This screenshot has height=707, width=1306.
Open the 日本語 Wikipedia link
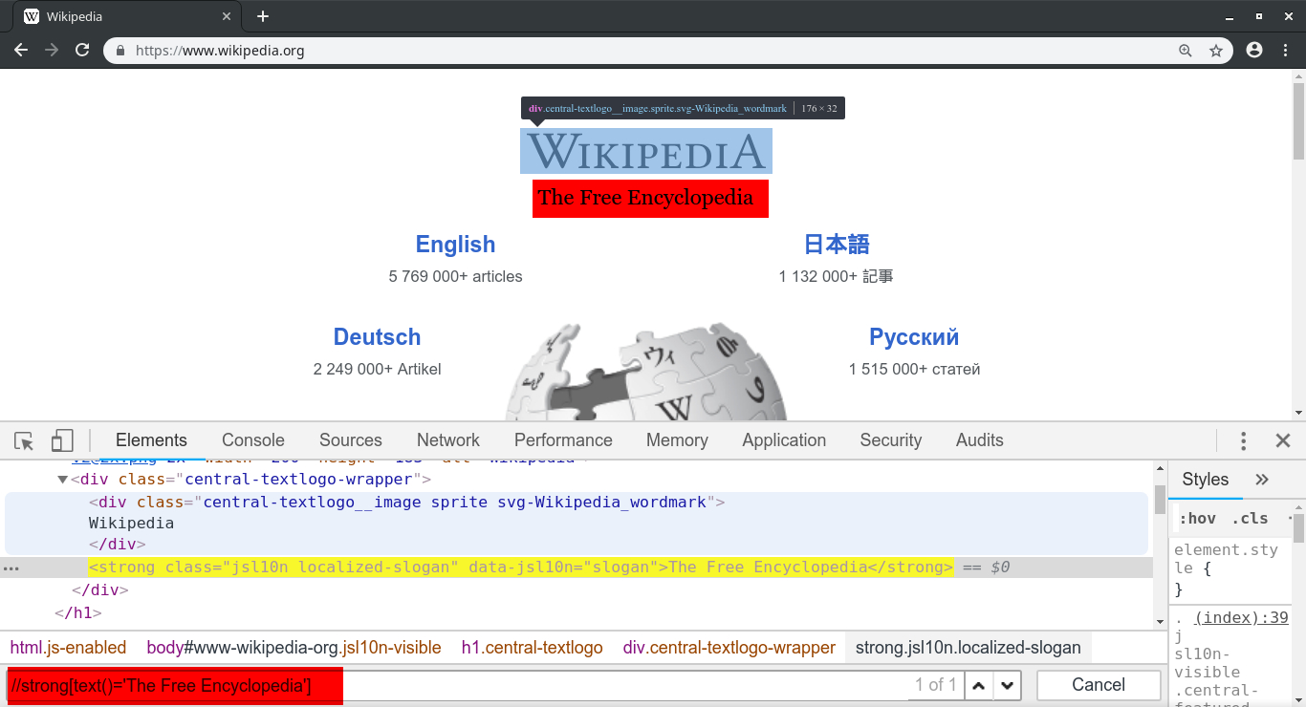[837, 245]
